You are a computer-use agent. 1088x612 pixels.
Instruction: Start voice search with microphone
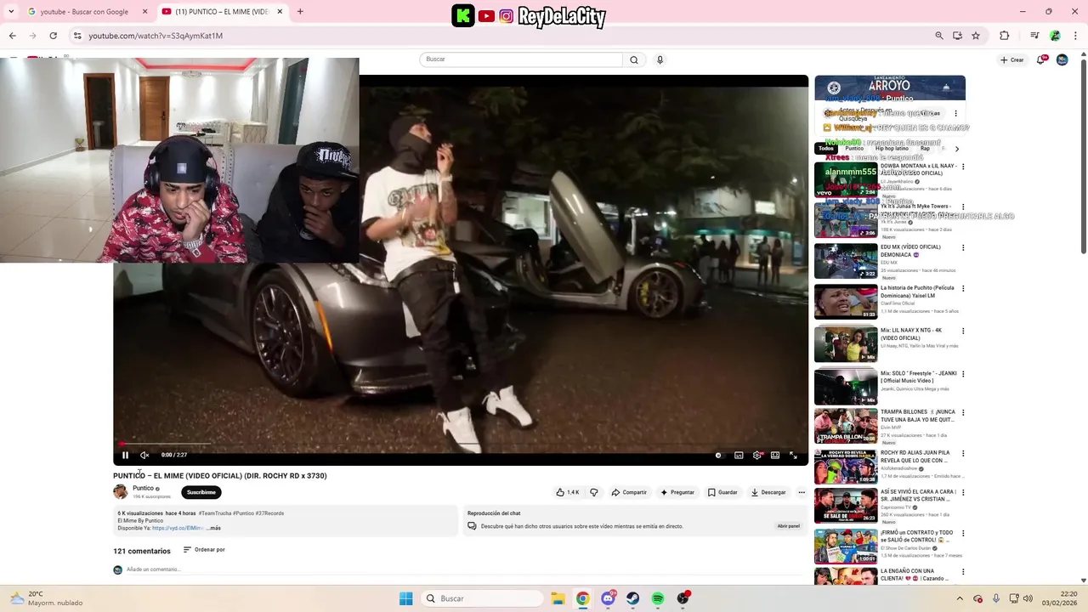point(660,59)
